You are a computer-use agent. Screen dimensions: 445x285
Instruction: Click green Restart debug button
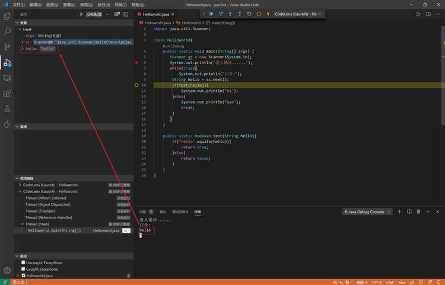[249, 14]
